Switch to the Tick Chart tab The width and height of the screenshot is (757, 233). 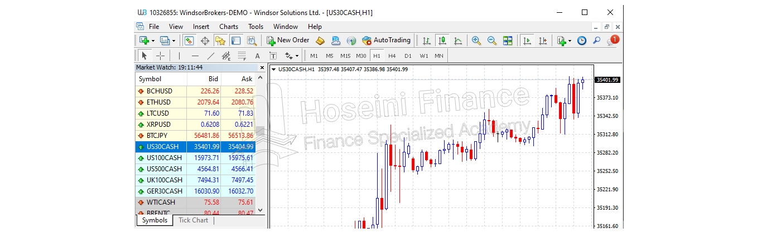(193, 220)
